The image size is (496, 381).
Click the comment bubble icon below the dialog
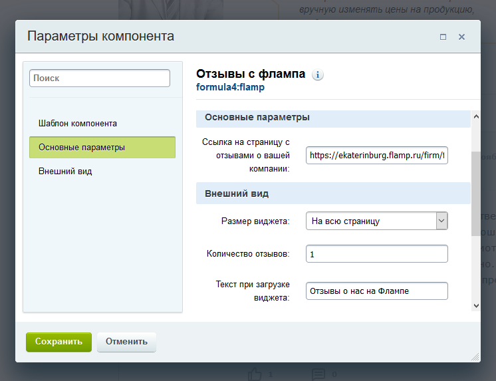pos(318,373)
